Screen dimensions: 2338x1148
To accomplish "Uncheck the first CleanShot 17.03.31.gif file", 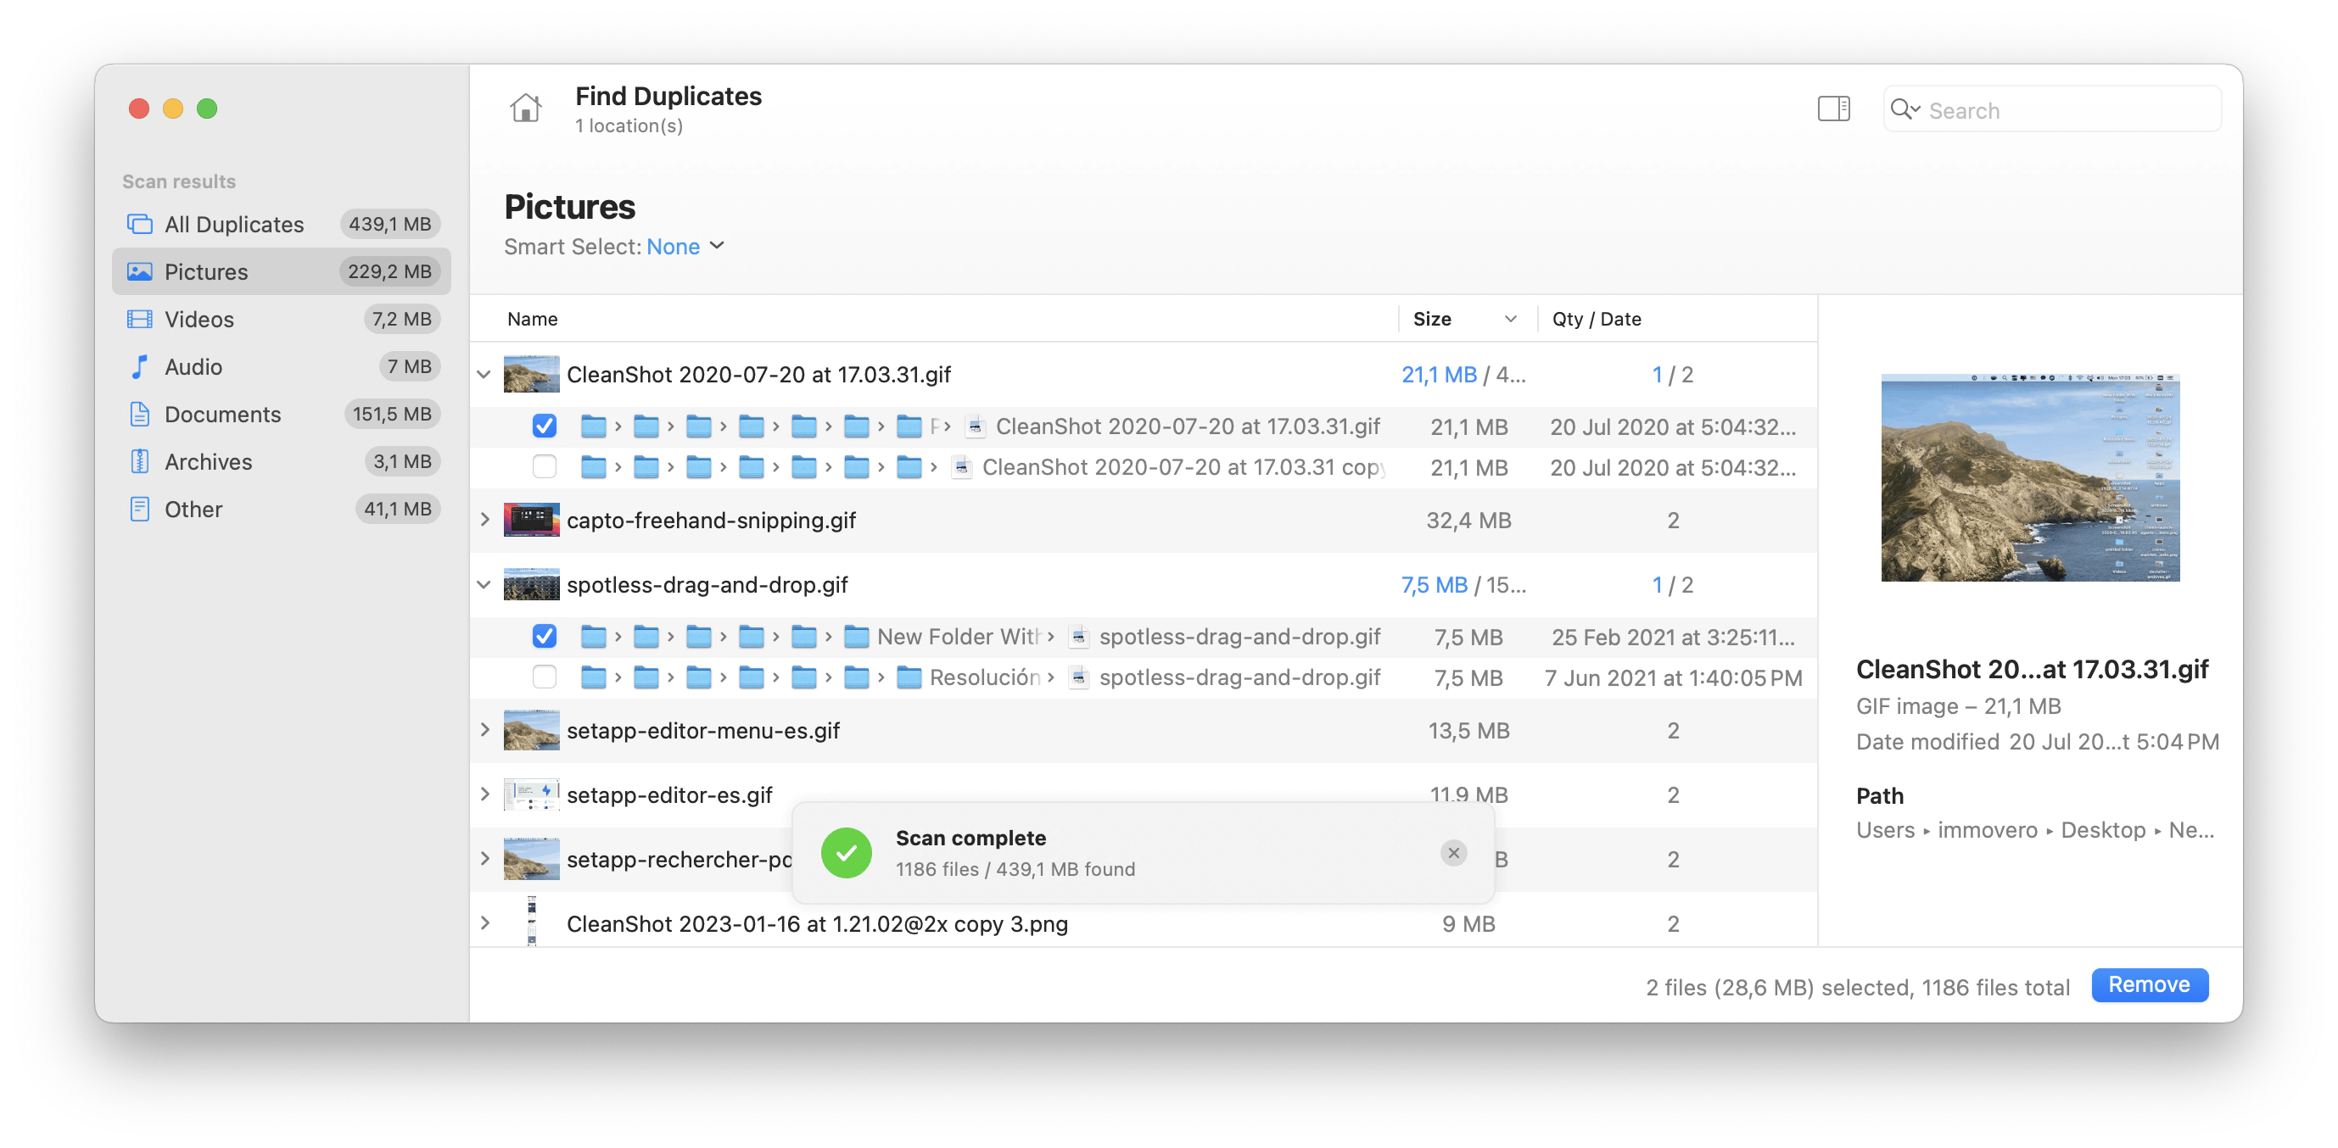I will click(545, 426).
